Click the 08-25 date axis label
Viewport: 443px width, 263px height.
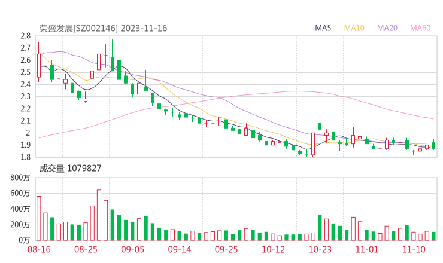[86, 249]
